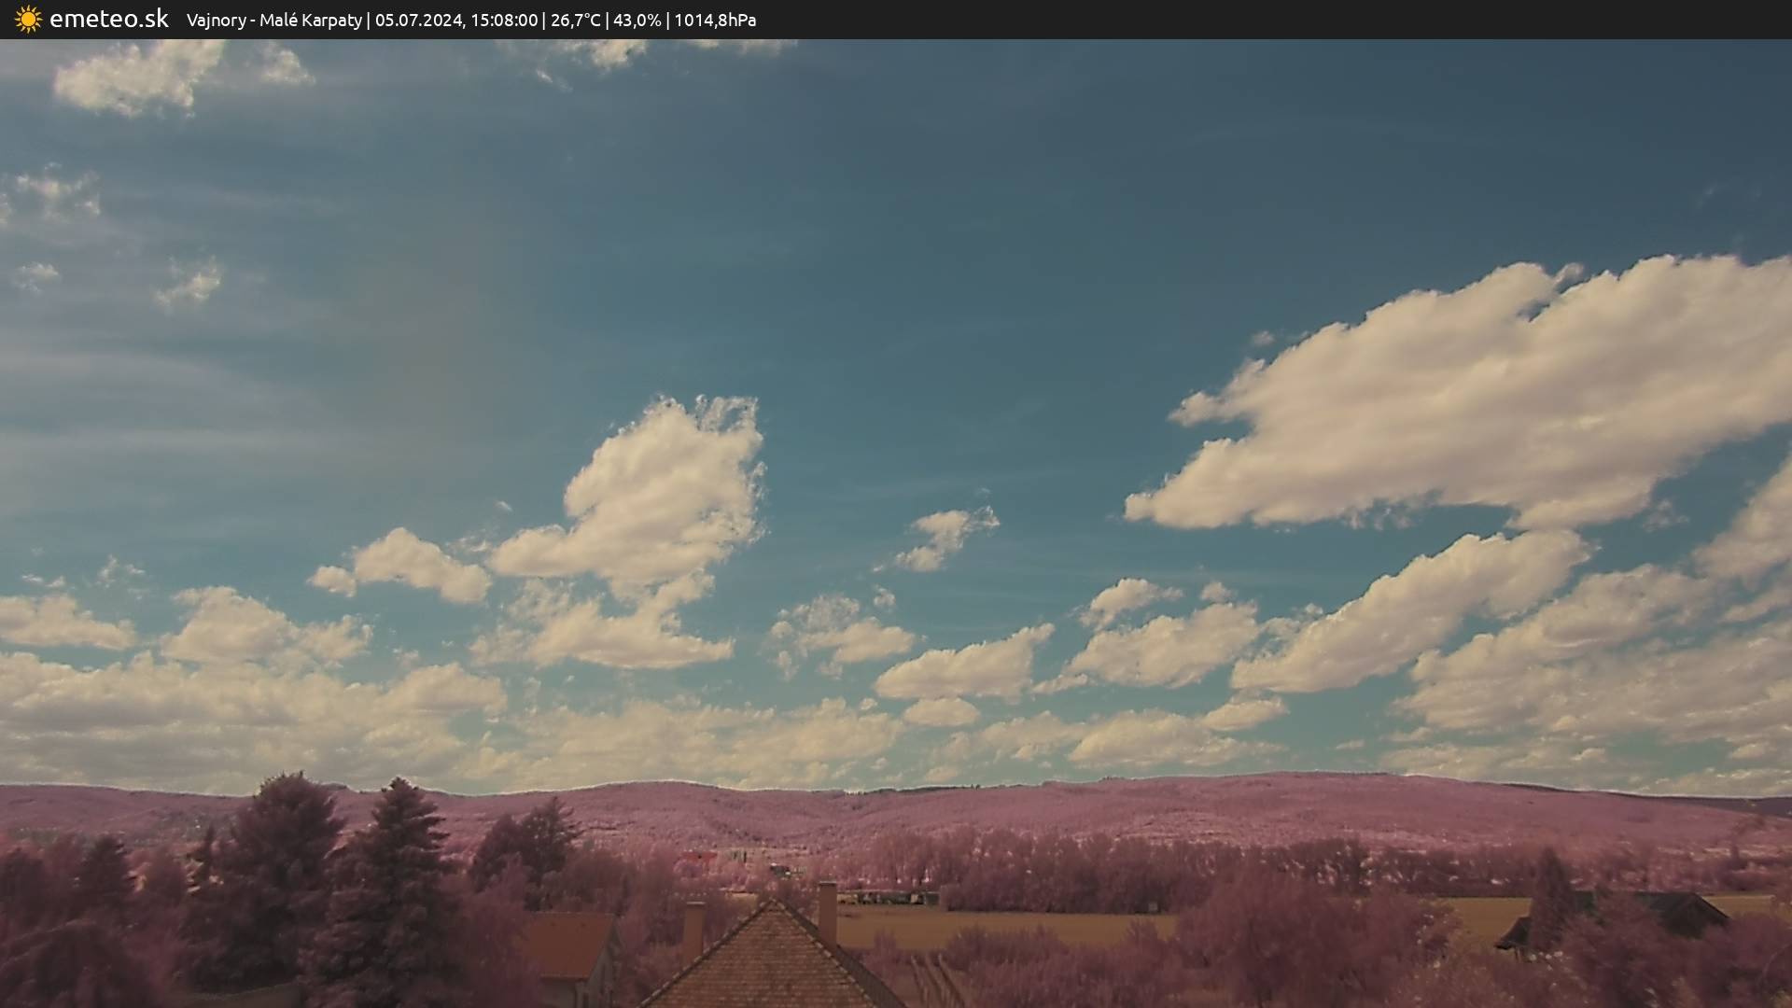Click the emeteo.sk sun logo icon
The image size is (1792, 1008).
[x=28, y=20]
